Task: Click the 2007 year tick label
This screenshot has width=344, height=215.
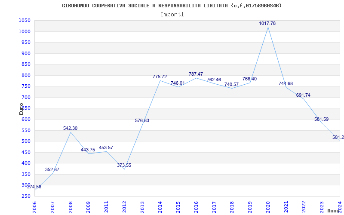Action: tap(52, 207)
